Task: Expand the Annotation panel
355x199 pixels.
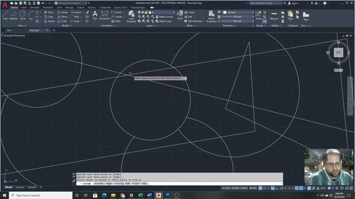Action: point(108,25)
